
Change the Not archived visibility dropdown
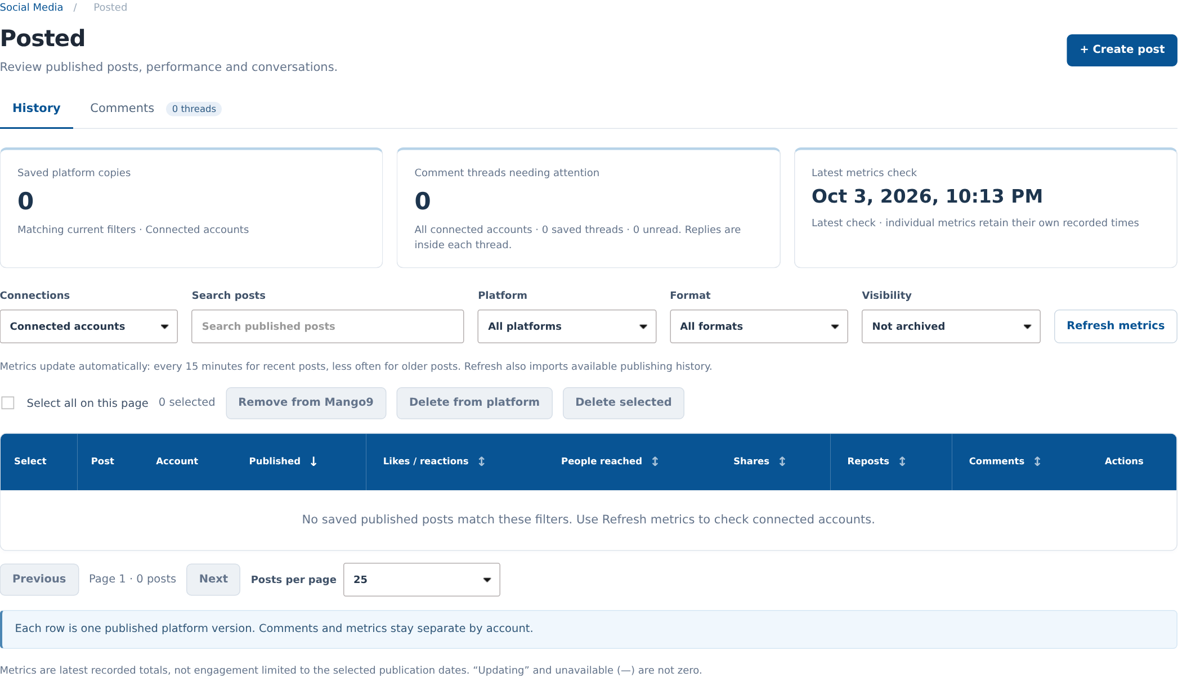pos(951,326)
